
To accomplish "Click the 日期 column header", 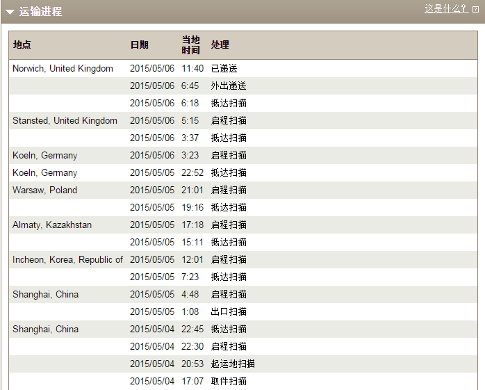I will click(x=139, y=44).
